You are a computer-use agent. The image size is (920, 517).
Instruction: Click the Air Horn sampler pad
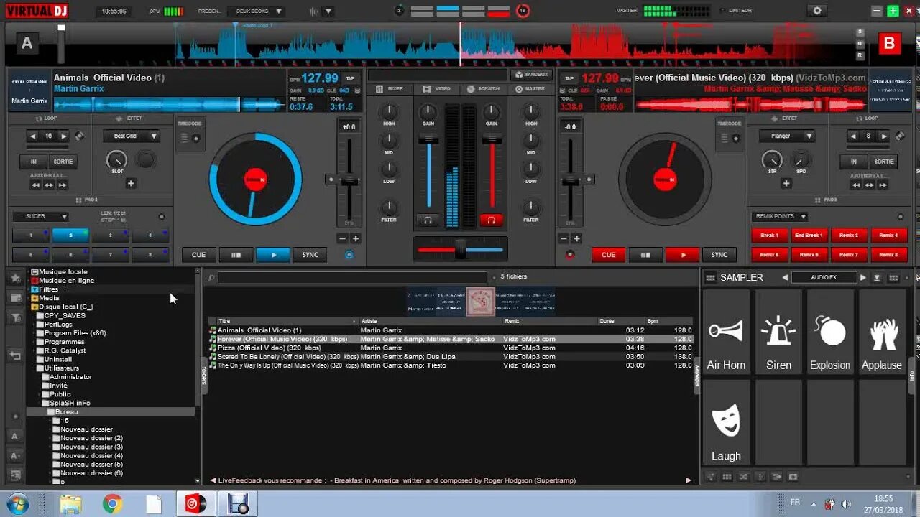pyautogui.click(x=726, y=331)
